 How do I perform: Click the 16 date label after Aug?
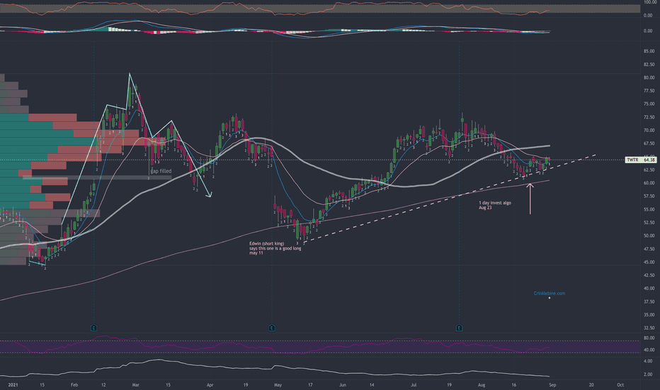click(514, 385)
